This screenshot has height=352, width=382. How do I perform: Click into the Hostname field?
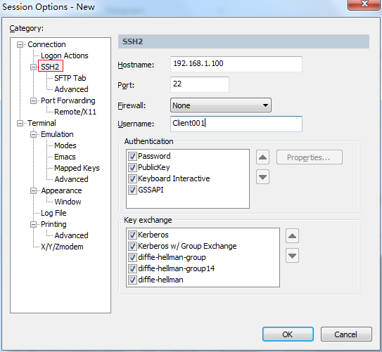[236, 64]
